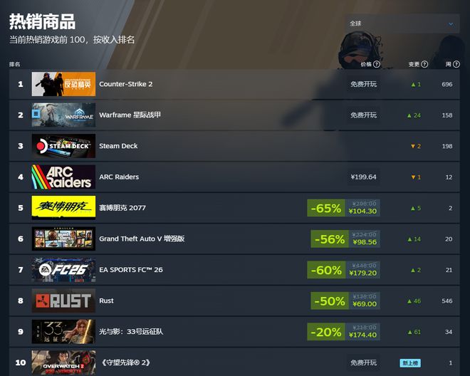Open the Overwatch 2 game thumbnail
This screenshot has height=376, width=470.
point(63,362)
